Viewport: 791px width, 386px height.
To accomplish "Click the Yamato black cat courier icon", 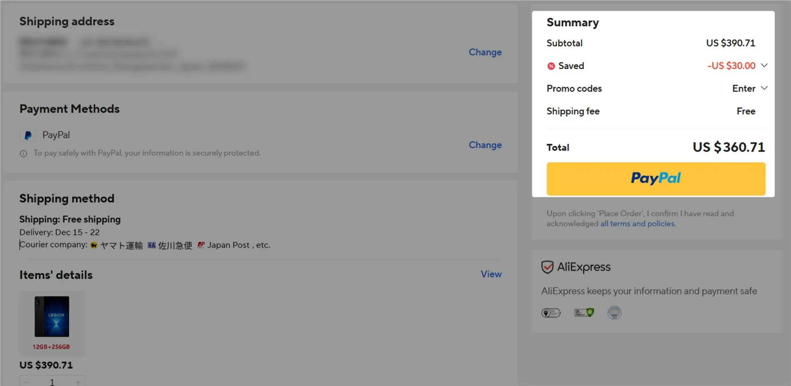I will pos(94,246).
